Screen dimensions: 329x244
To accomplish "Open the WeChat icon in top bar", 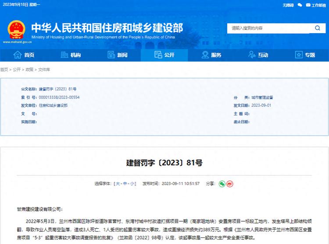I will point(300,5).
